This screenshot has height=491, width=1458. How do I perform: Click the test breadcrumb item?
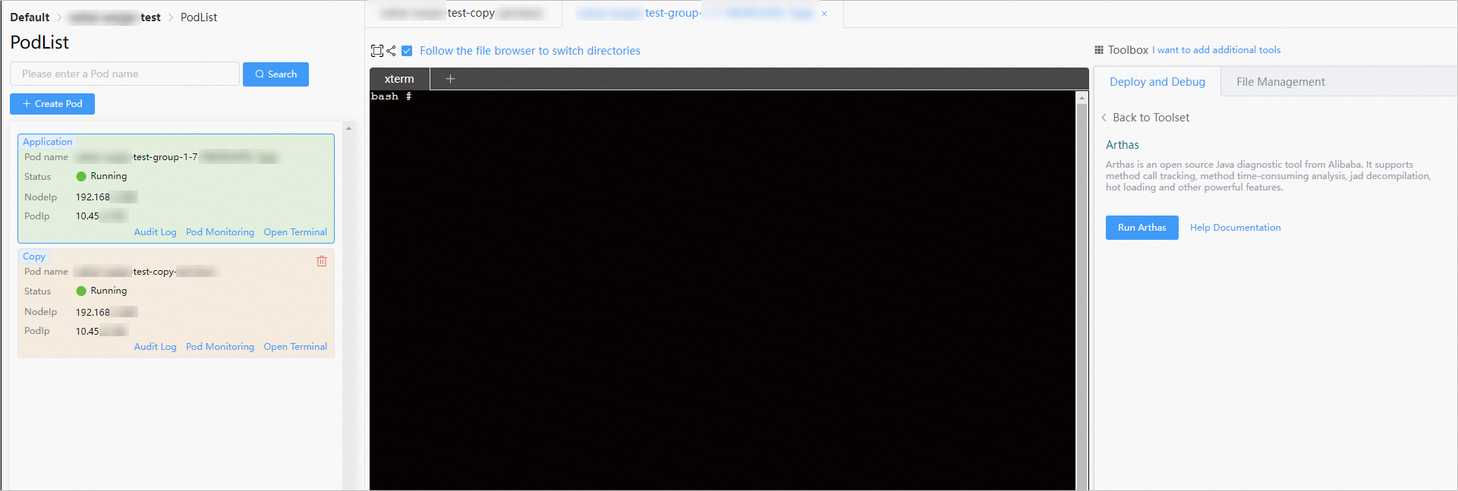(115, 17)
